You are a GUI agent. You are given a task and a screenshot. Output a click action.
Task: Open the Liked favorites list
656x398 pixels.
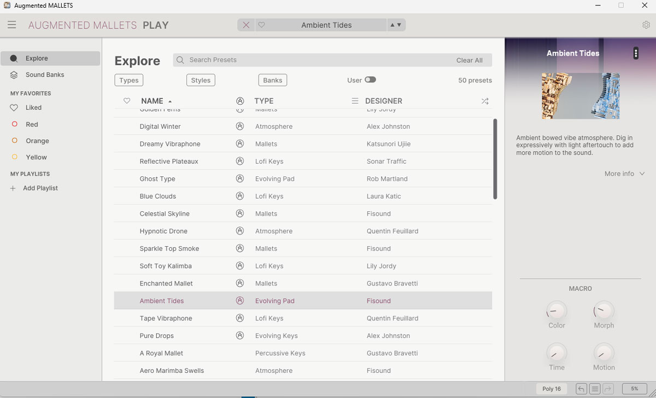pos(33,108)
